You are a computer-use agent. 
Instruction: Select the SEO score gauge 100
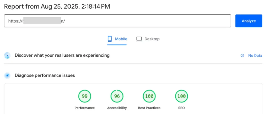tap(182, 96)
